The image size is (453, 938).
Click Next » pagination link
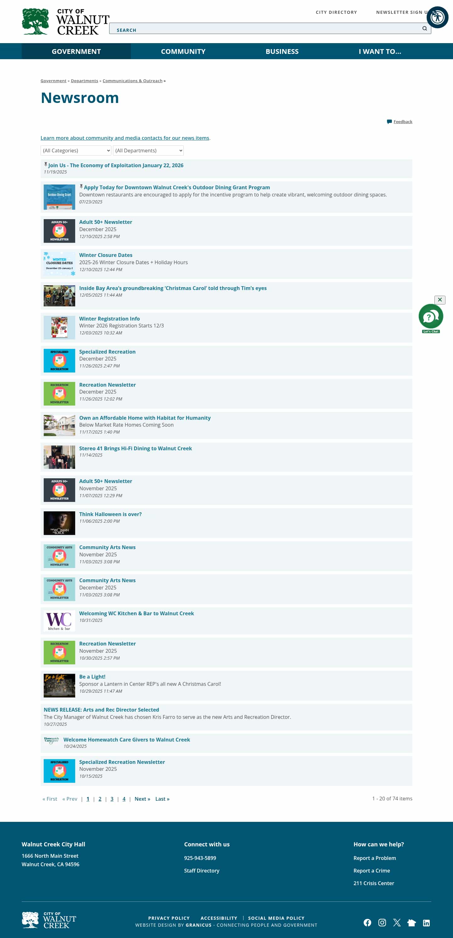tap(142, 799)
